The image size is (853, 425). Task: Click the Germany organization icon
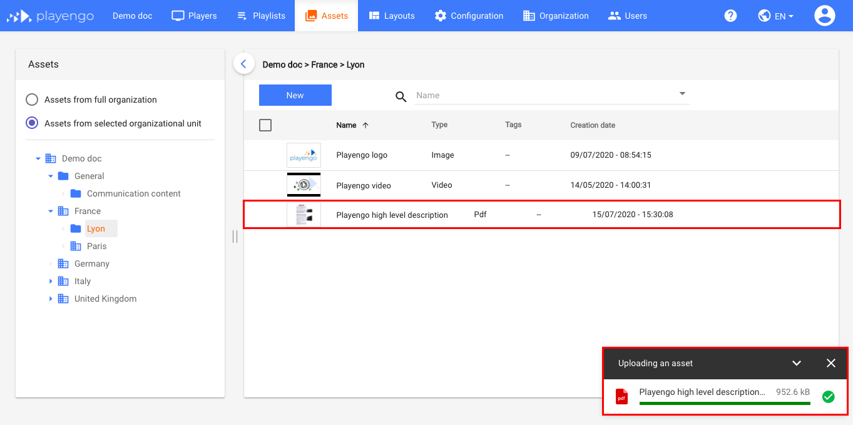click(63, 264)
